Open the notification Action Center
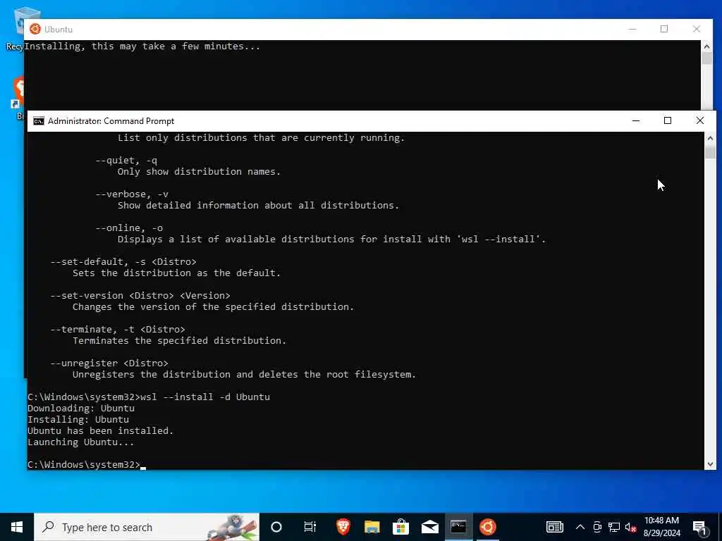This screenshot has width=722, height=541. tap(699, 528)
